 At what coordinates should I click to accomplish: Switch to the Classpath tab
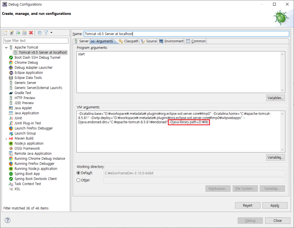coord(129,41)
